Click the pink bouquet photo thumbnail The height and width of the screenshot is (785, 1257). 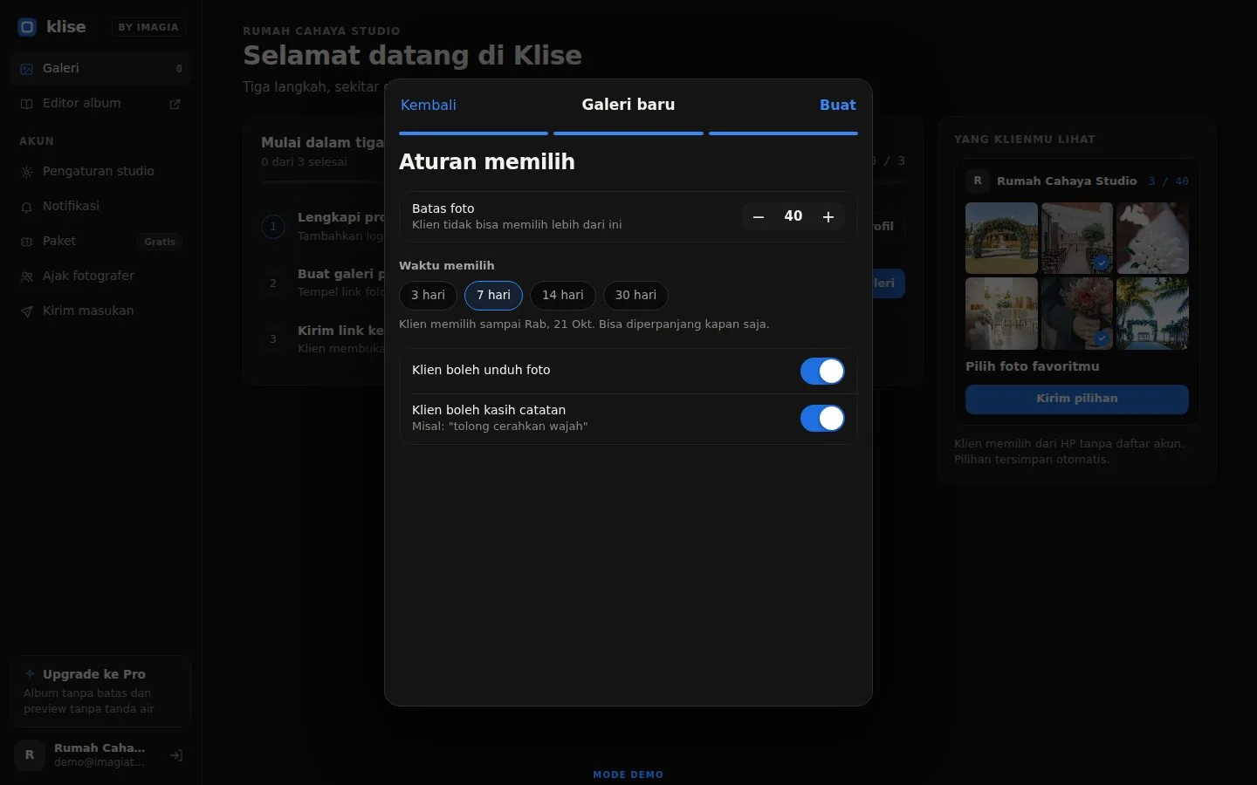point(1077,313)
